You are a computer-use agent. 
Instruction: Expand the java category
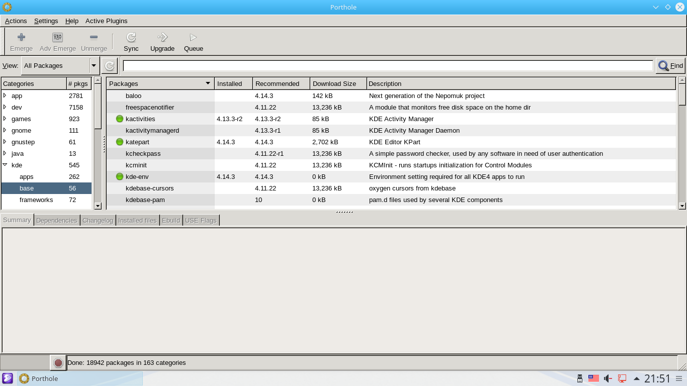click(x=5, y=153)
